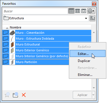The image size is (110, 103).
Task: Go up one folder level icon
Action: [x=92, y=18]
